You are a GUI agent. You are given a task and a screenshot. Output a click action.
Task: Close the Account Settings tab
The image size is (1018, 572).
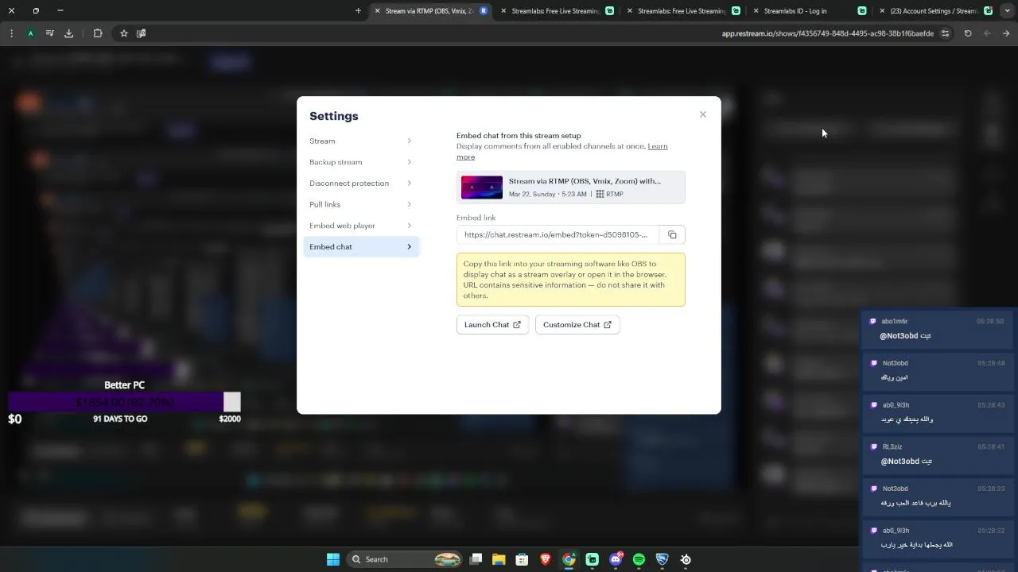click(x=882, y=11)
